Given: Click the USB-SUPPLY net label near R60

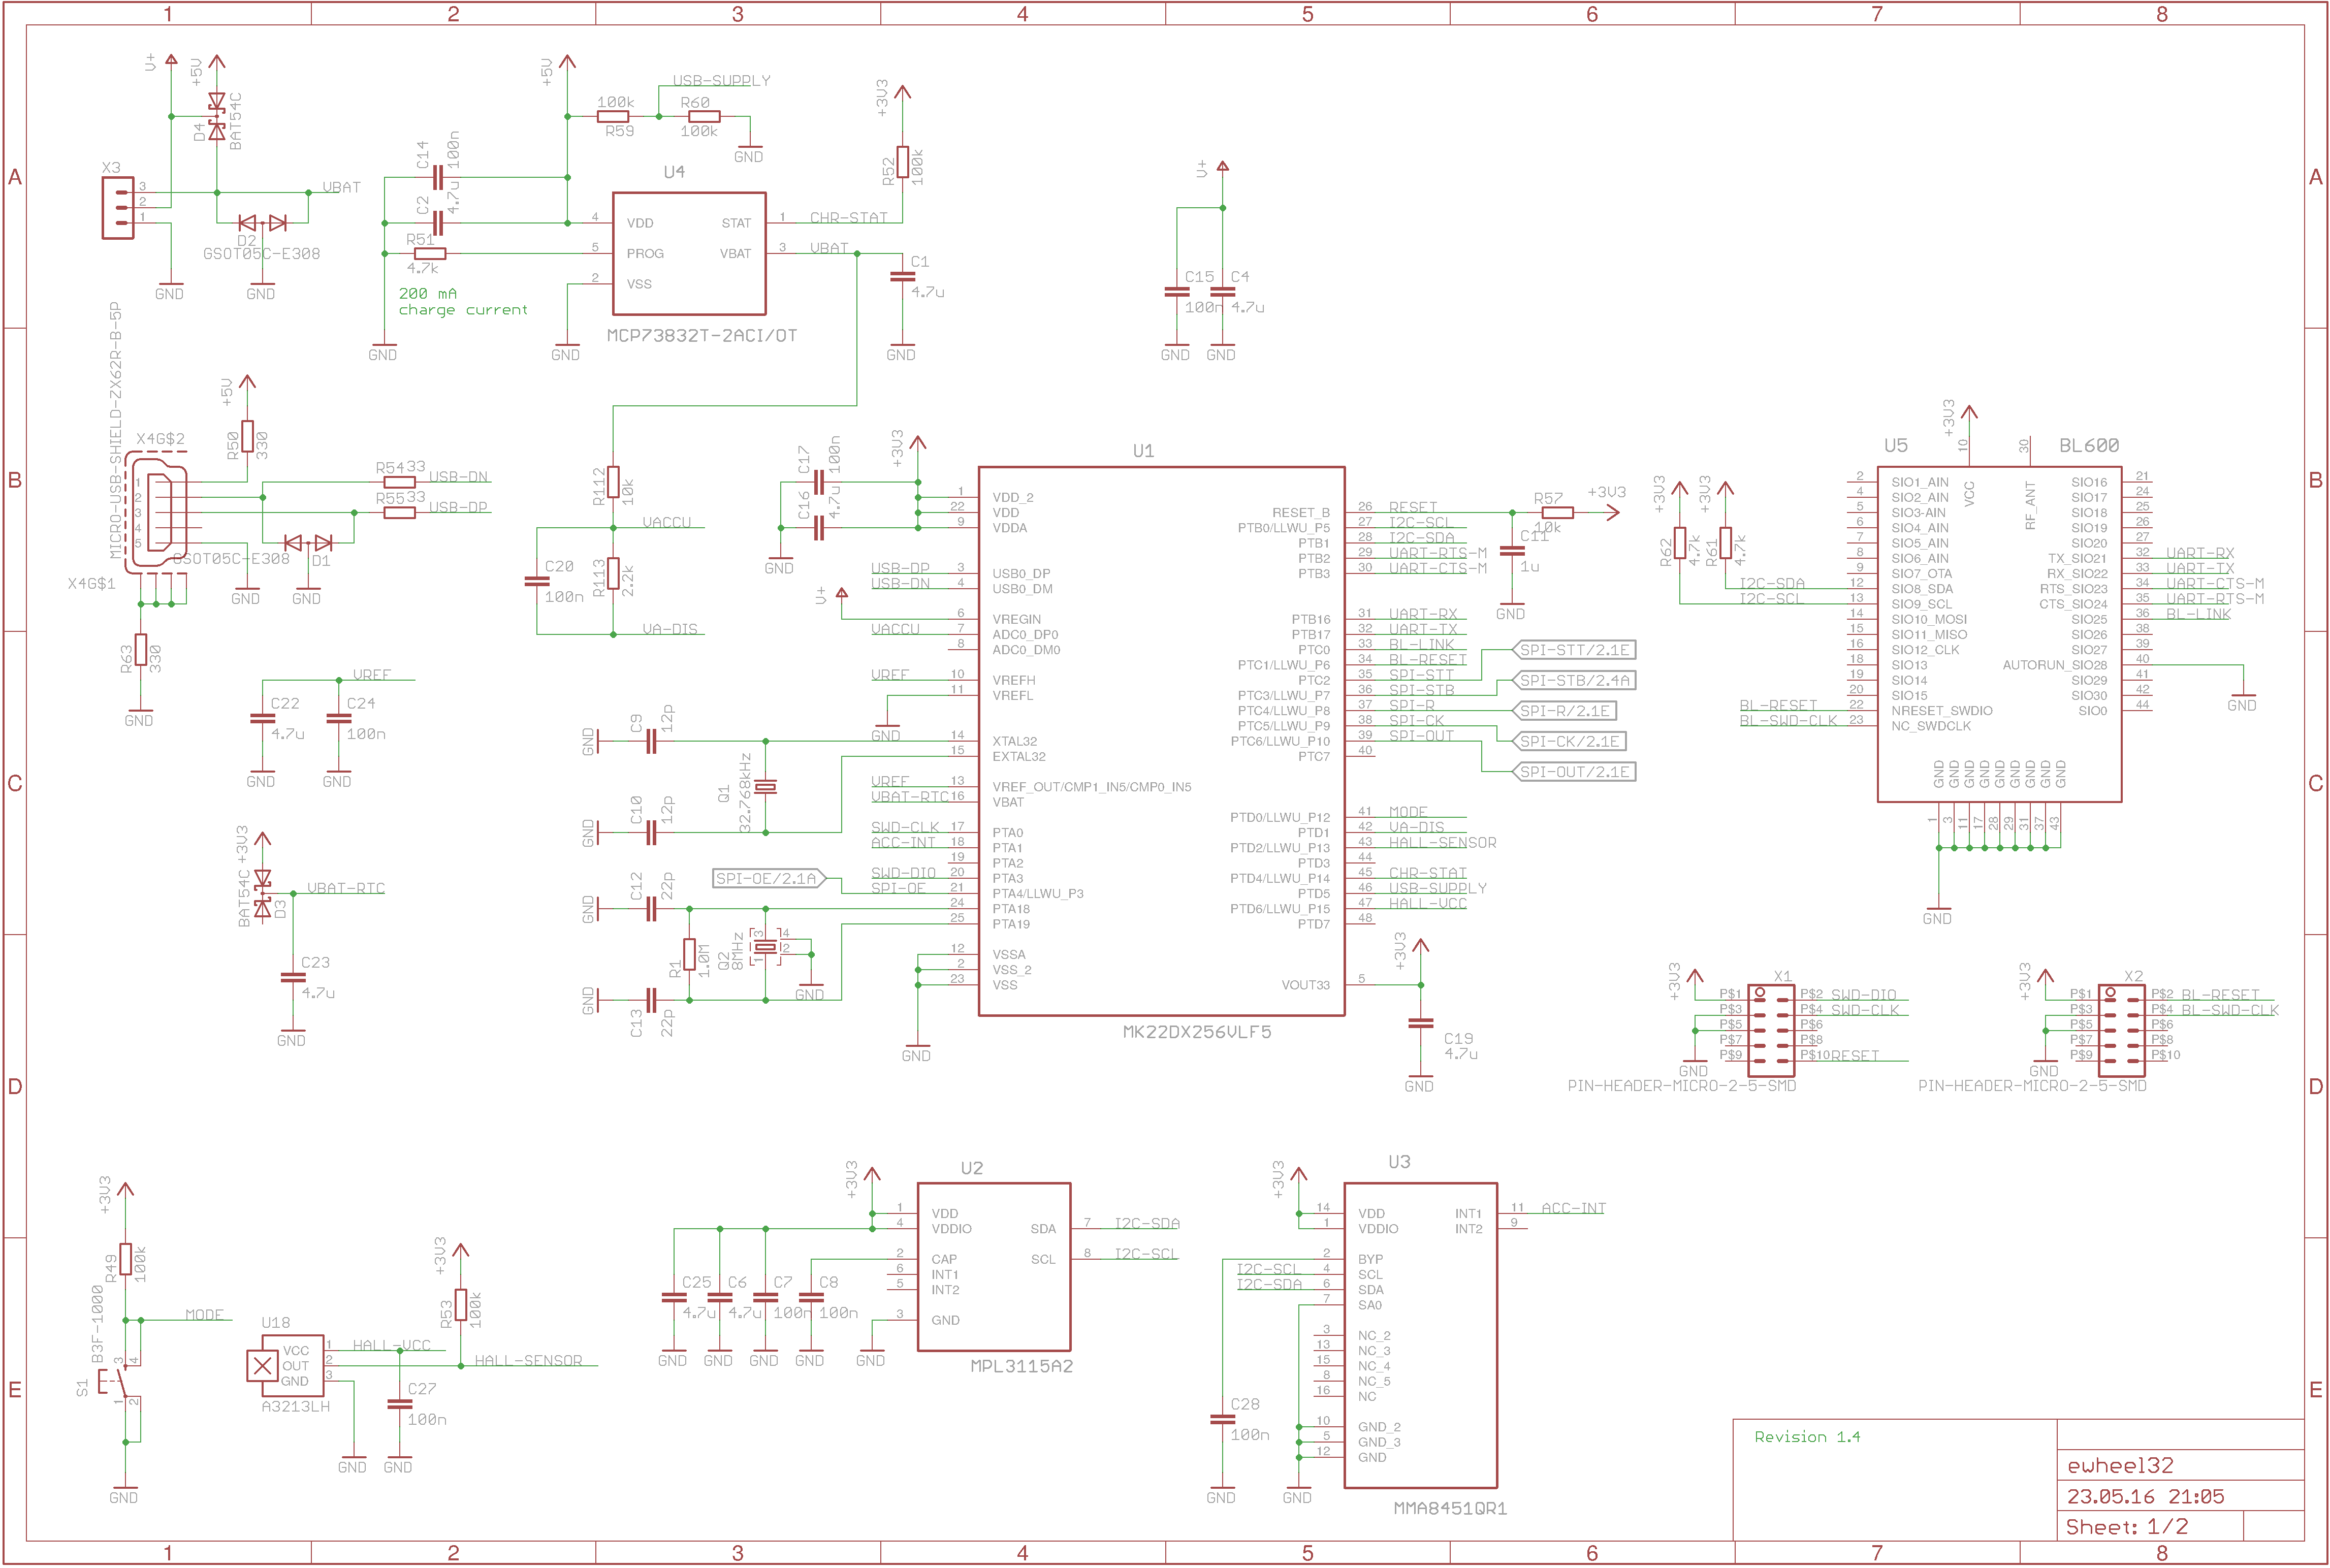Looking at the screenshot, I should coord(721,81).
